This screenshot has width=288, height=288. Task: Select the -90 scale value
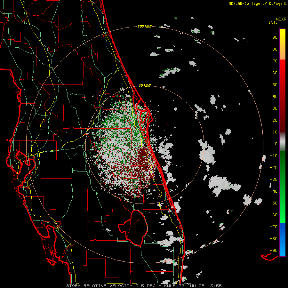(274, 251)
